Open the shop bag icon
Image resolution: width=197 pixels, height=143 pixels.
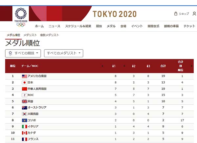tap(176, 14)
